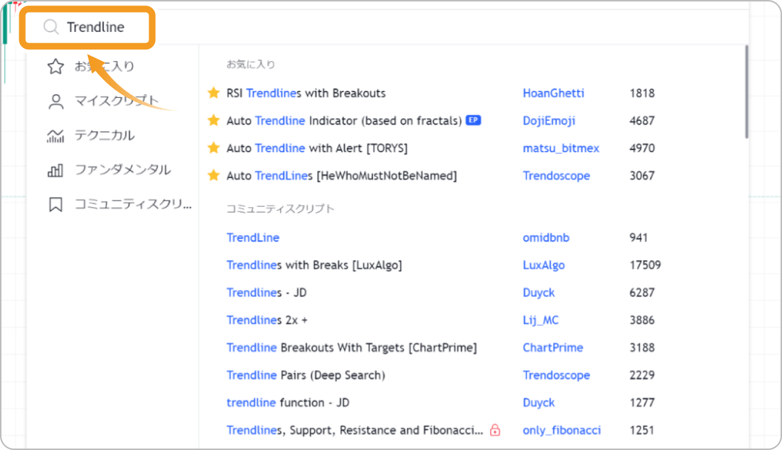This screenshot has height=450, width=782.
Task: Open author HoanGhetti profile
Action: click(x=553, y=93)
